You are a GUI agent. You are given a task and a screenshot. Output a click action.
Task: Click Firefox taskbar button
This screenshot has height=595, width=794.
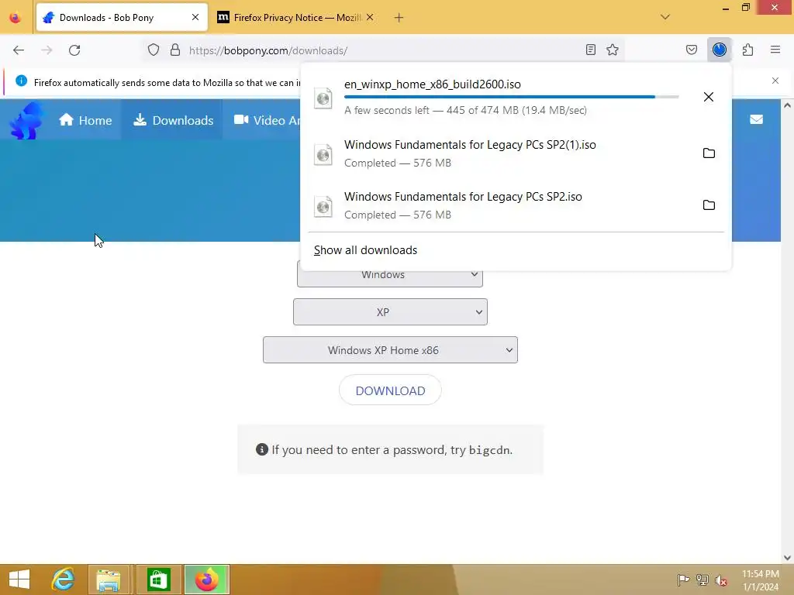pyautogui.click(x=206, y=580)
